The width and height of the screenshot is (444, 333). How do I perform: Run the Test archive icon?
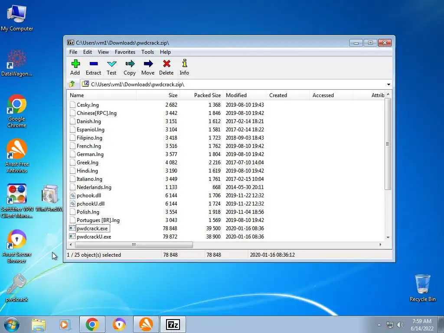point(111,64)
